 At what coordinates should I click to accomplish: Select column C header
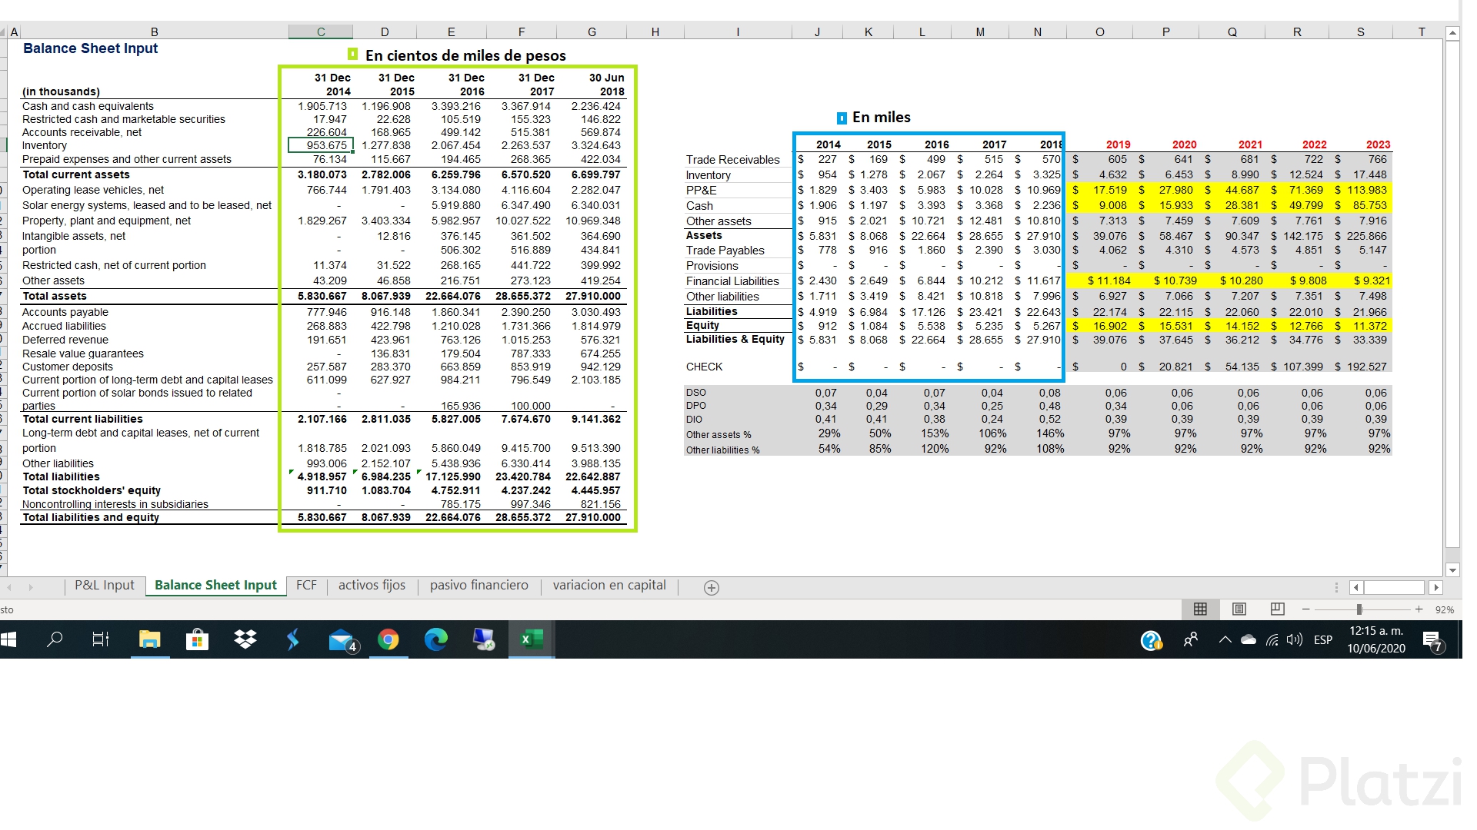click(x=321, y=32)
